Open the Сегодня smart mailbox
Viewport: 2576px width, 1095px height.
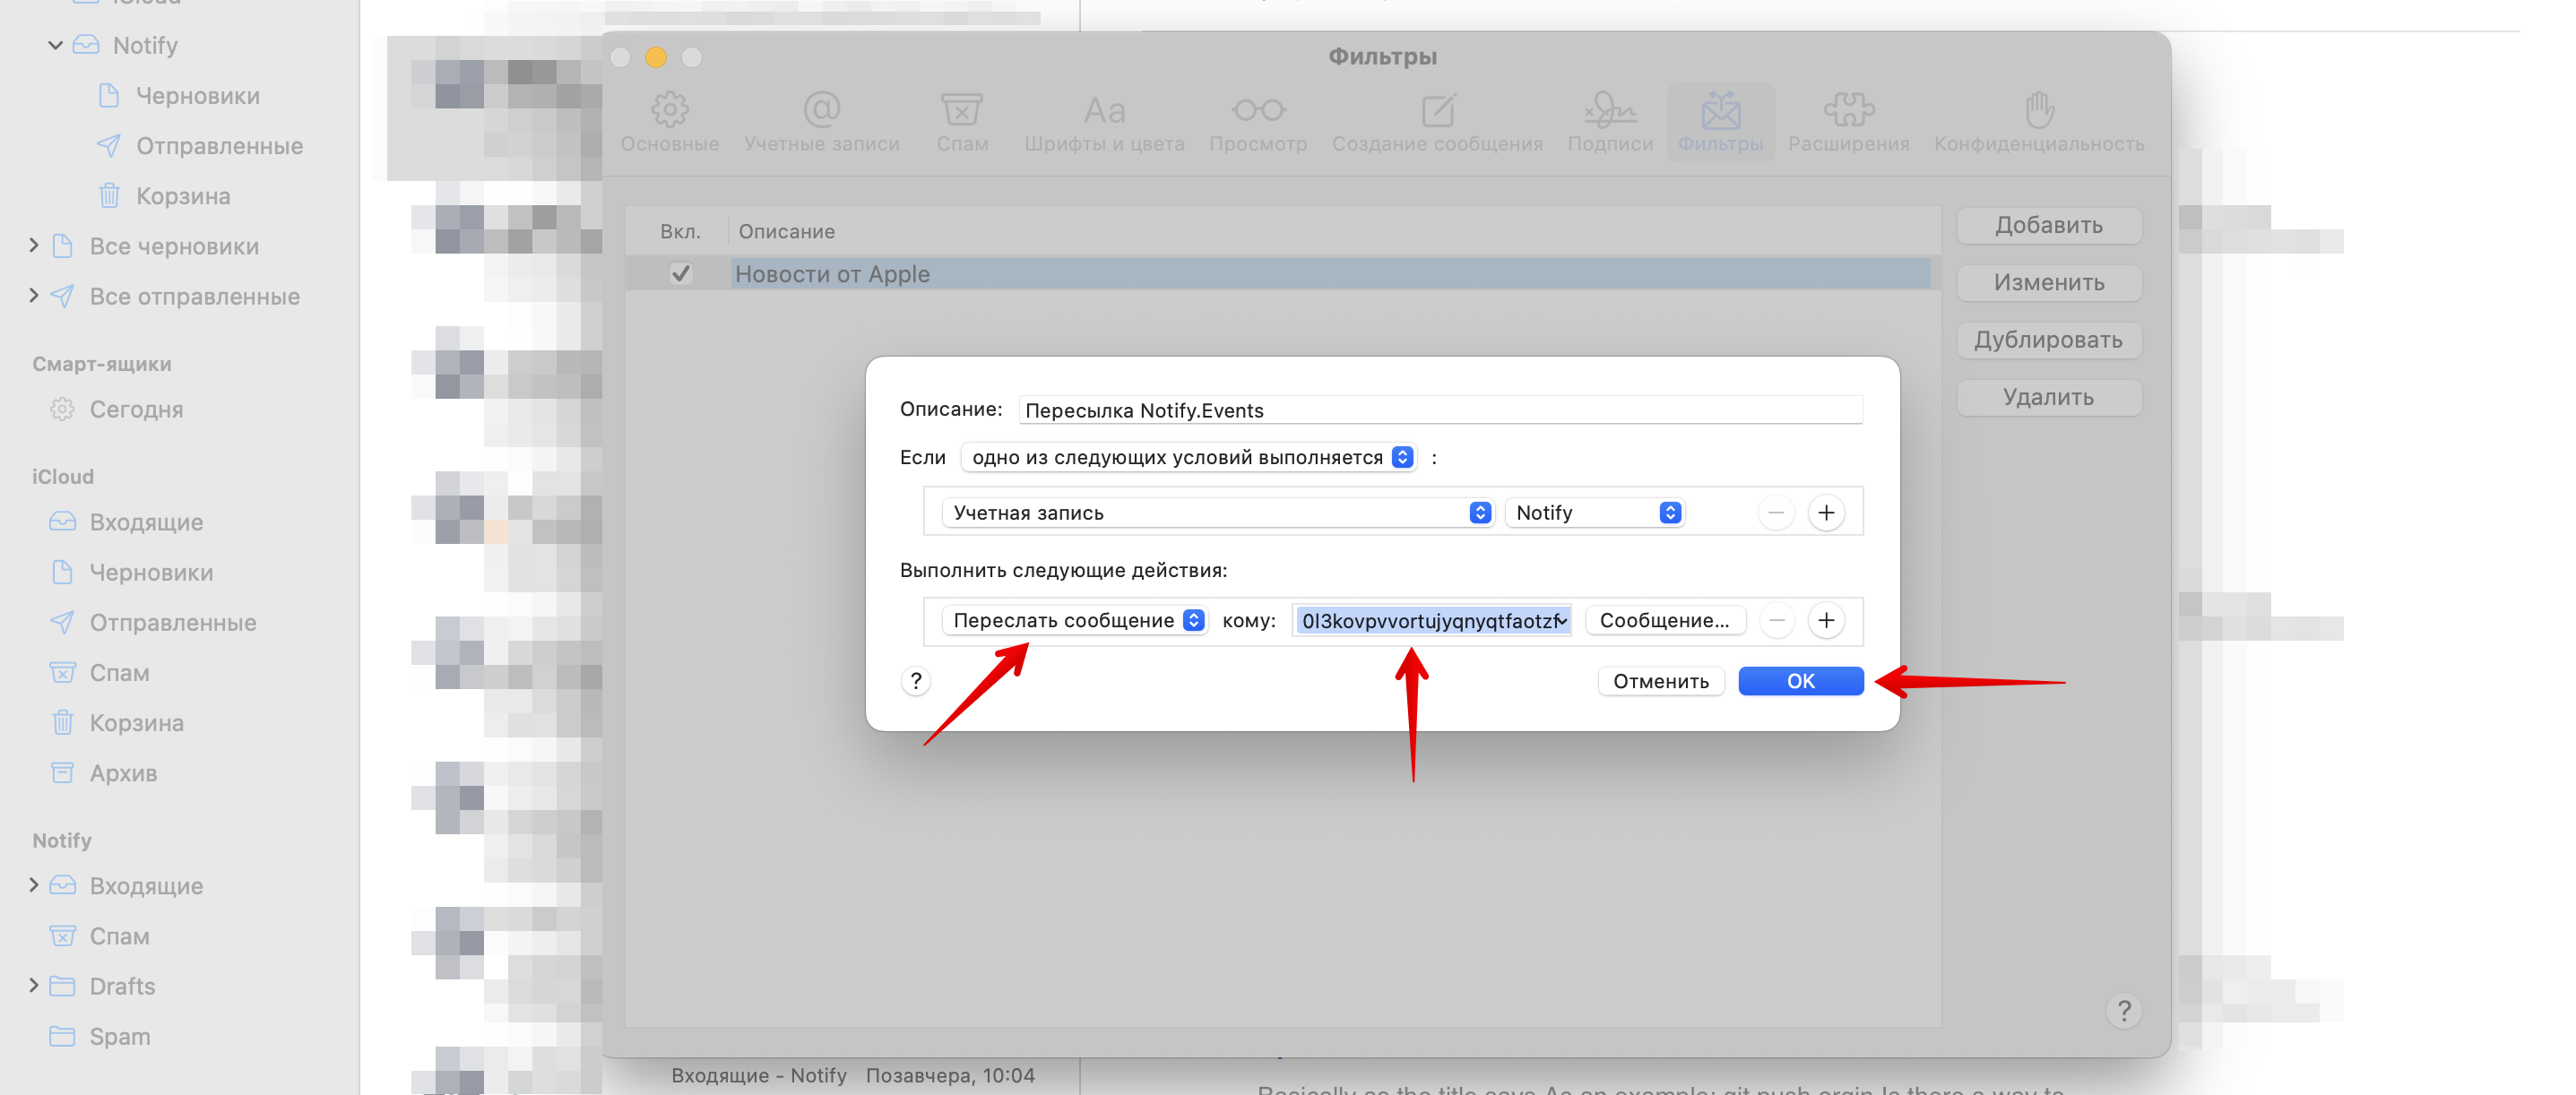click(x=136, y=409)
